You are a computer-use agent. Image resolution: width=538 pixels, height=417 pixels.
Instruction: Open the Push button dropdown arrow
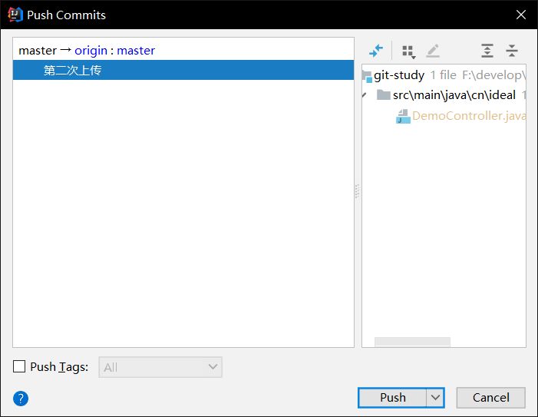tap(436, 397)
